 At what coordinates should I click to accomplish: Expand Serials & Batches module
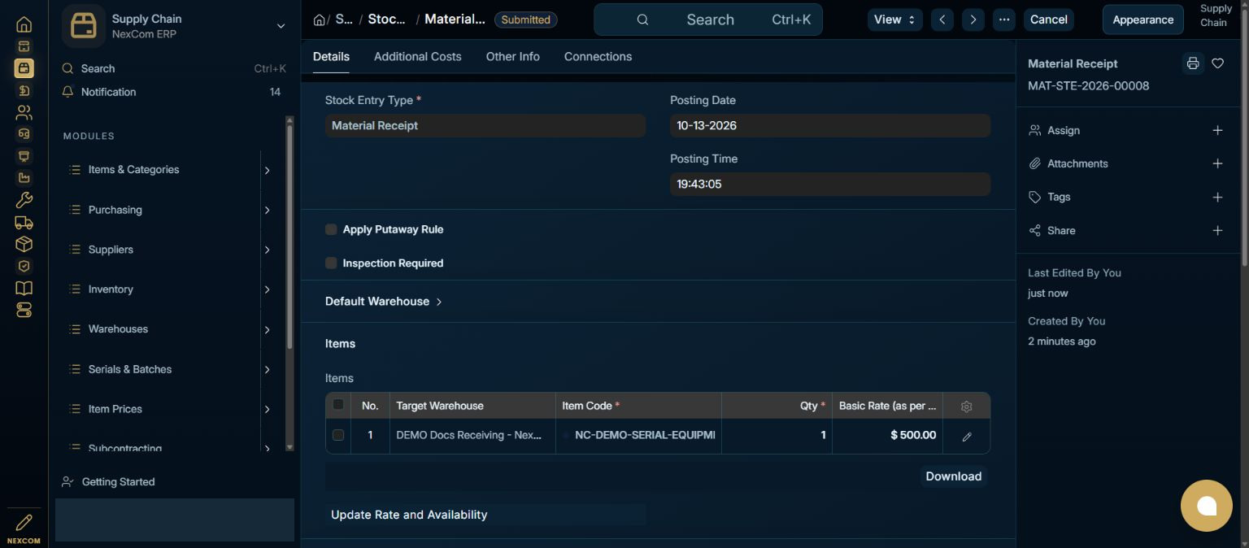point(267,369)
